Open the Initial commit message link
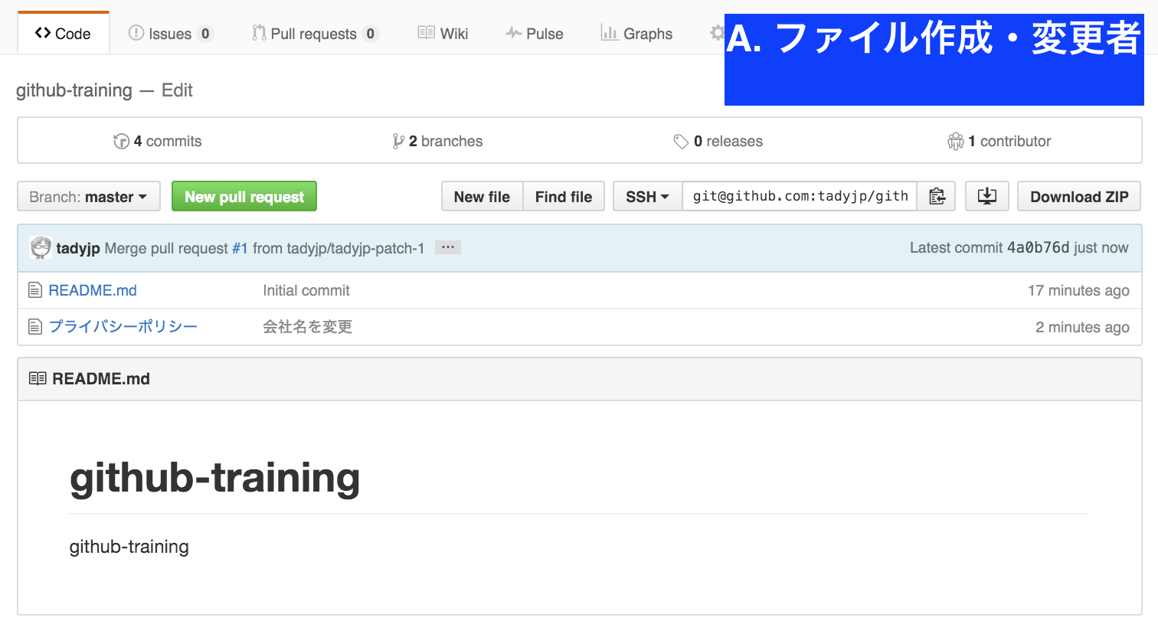Image resolution: width=1158 pixels, height=634 pixels. tap(306, 290)
